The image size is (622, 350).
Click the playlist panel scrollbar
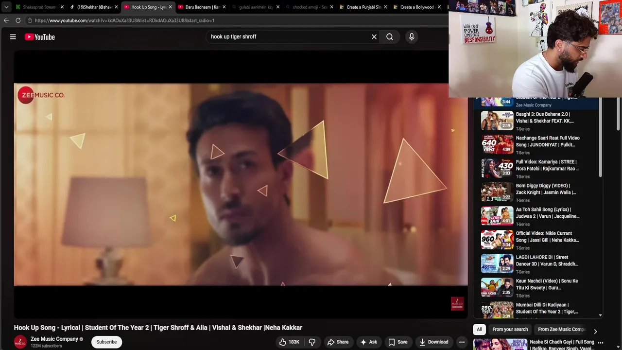pyautogui.click(x=601, y=138)
